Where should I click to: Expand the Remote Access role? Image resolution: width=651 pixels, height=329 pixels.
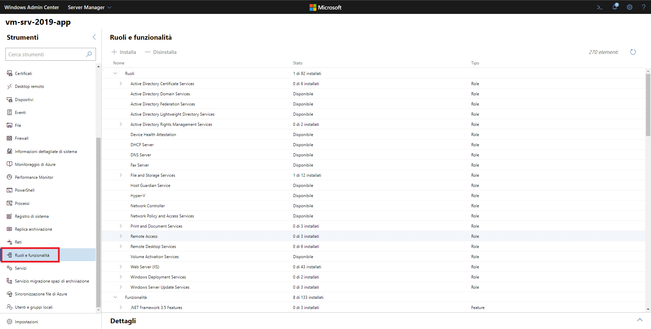click(x=121, y=236)
